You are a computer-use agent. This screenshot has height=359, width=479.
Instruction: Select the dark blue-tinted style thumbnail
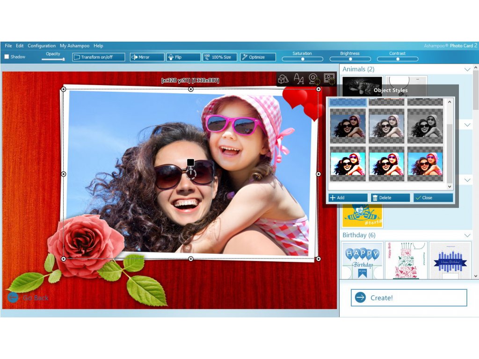click(x=348, y=126)
